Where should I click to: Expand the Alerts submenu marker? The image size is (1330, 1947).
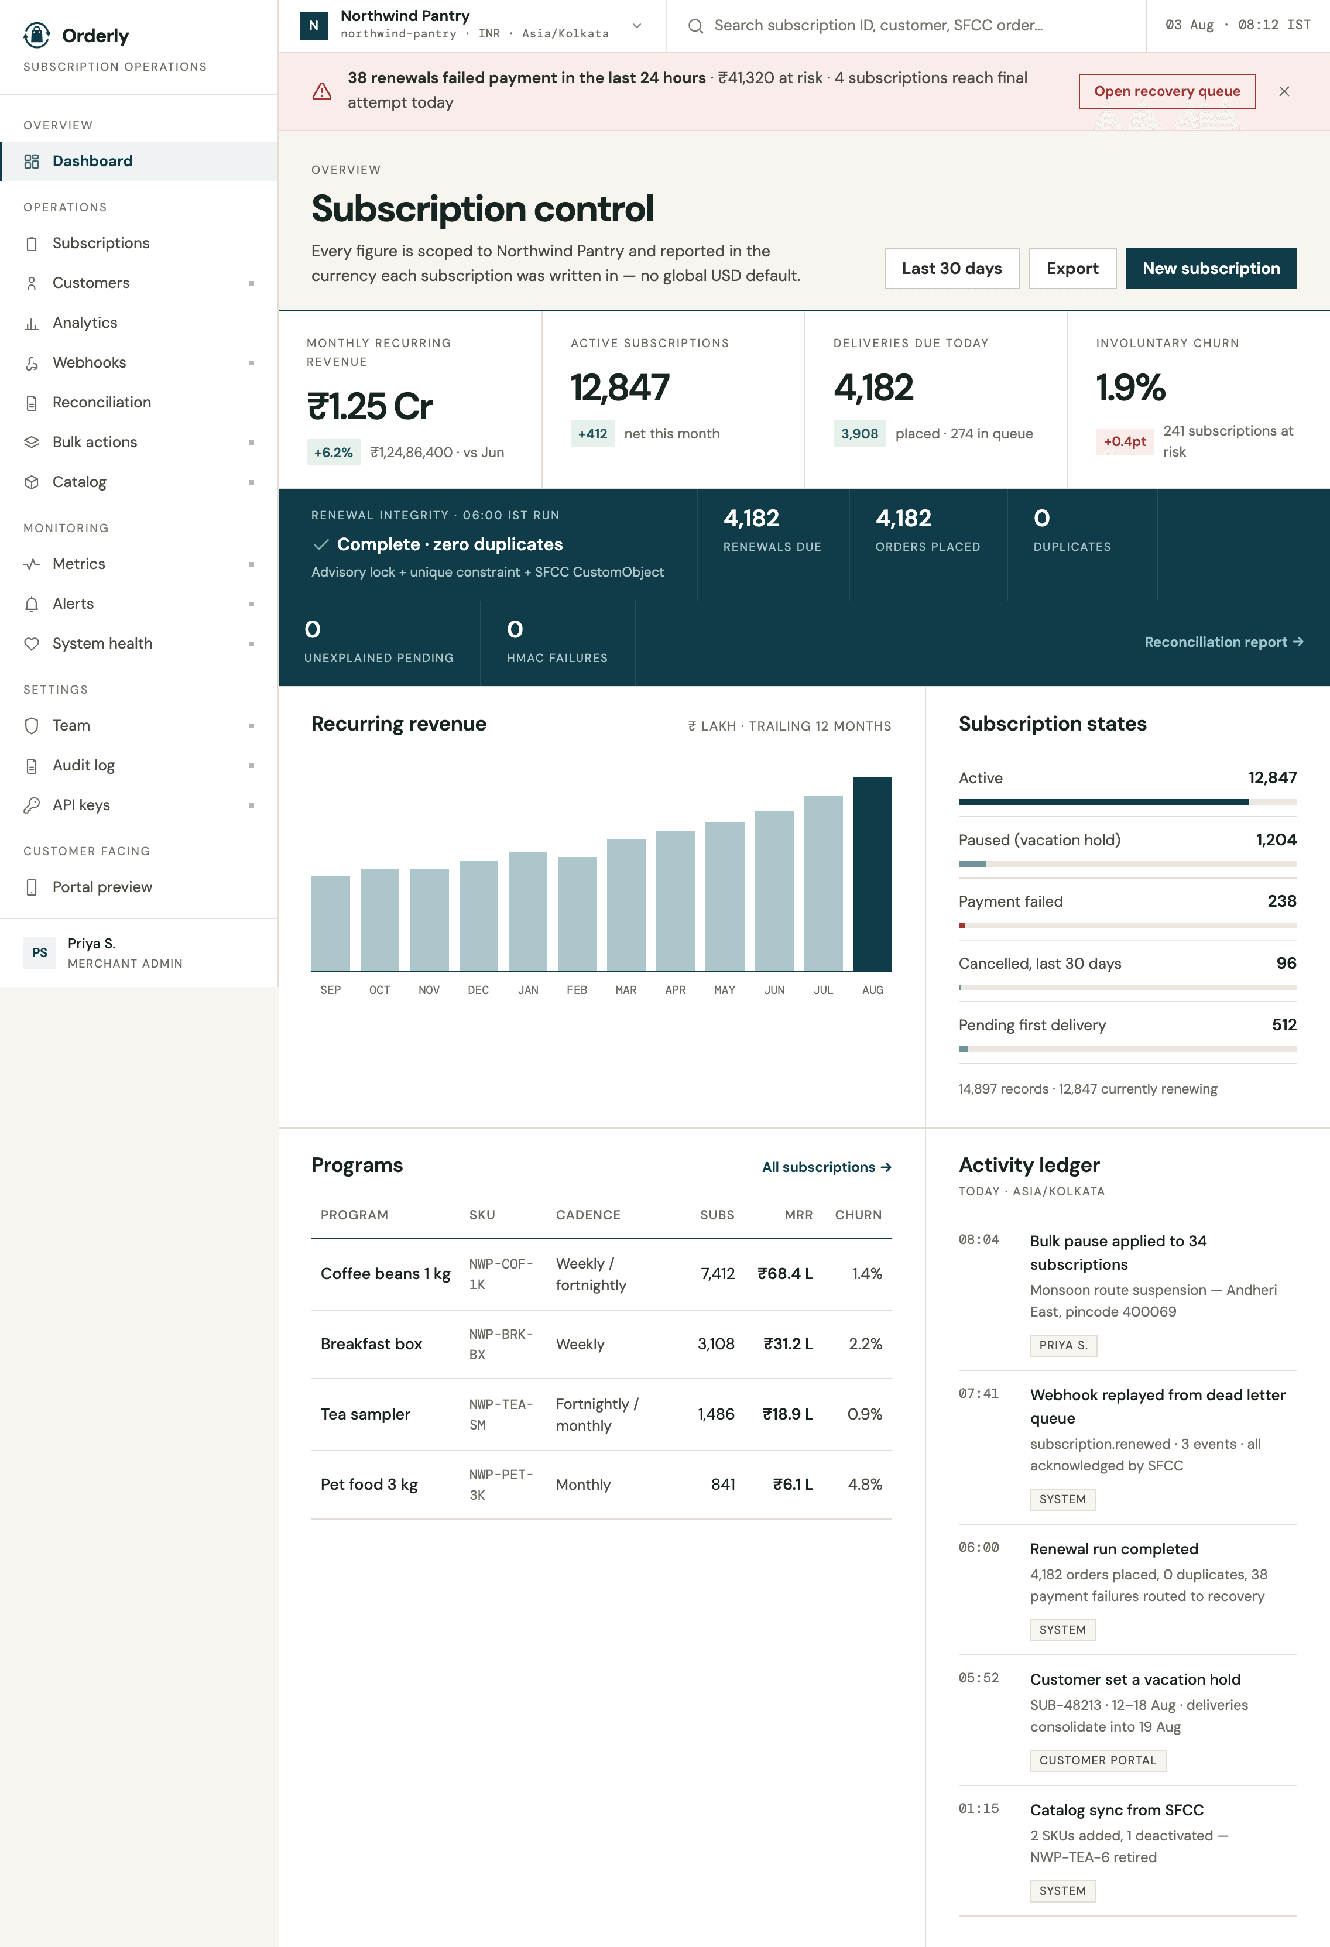click(251, 604)
